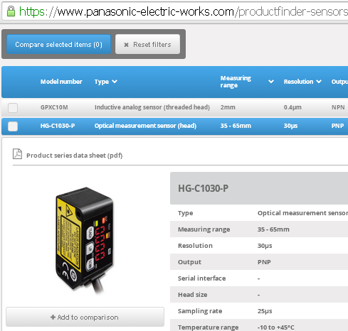Click the 0.4µm resolution cell
Image resolution: width=348 pixels, height=331 pixels.
[292, 107]
